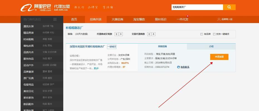
Task: Click the badge above 一件代发
Action: 188,16
